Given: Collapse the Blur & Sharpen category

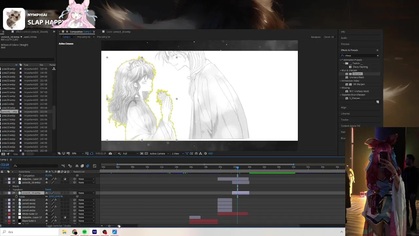Looking at the screenshot, I should [x=340, y=70].
